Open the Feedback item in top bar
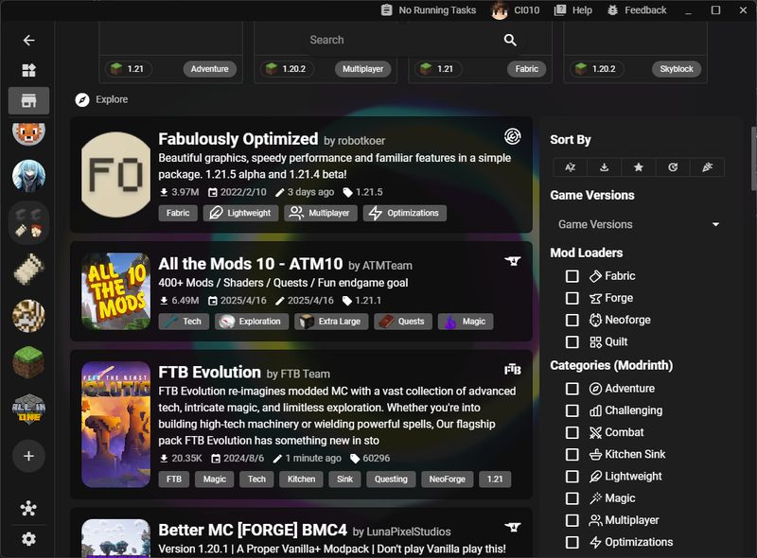This screenshot has height=558, width=757. [636, 10]
